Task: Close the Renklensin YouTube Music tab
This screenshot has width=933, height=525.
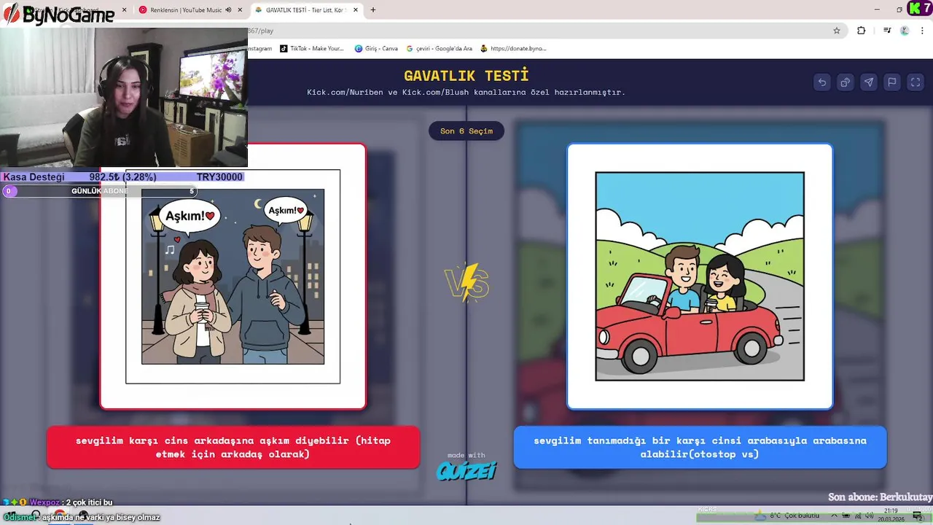Action: coord(240,10)
